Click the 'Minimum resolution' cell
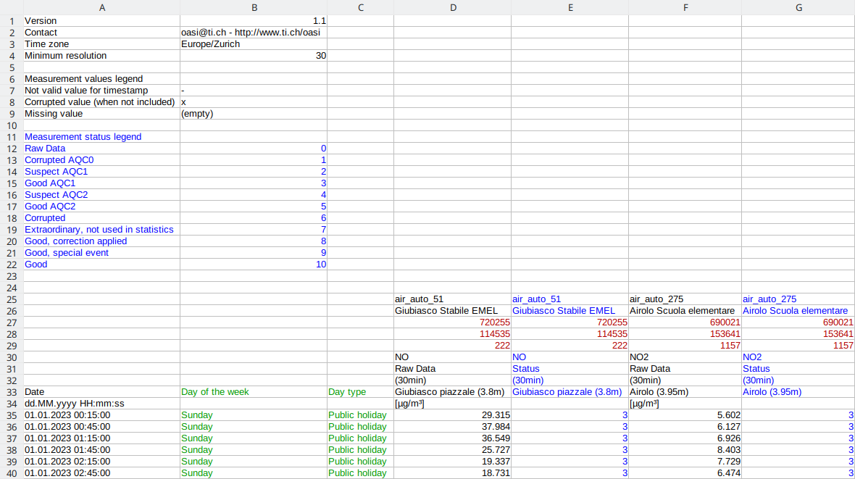The height and width of the screenshot is (479, 855). pos(101,56)
